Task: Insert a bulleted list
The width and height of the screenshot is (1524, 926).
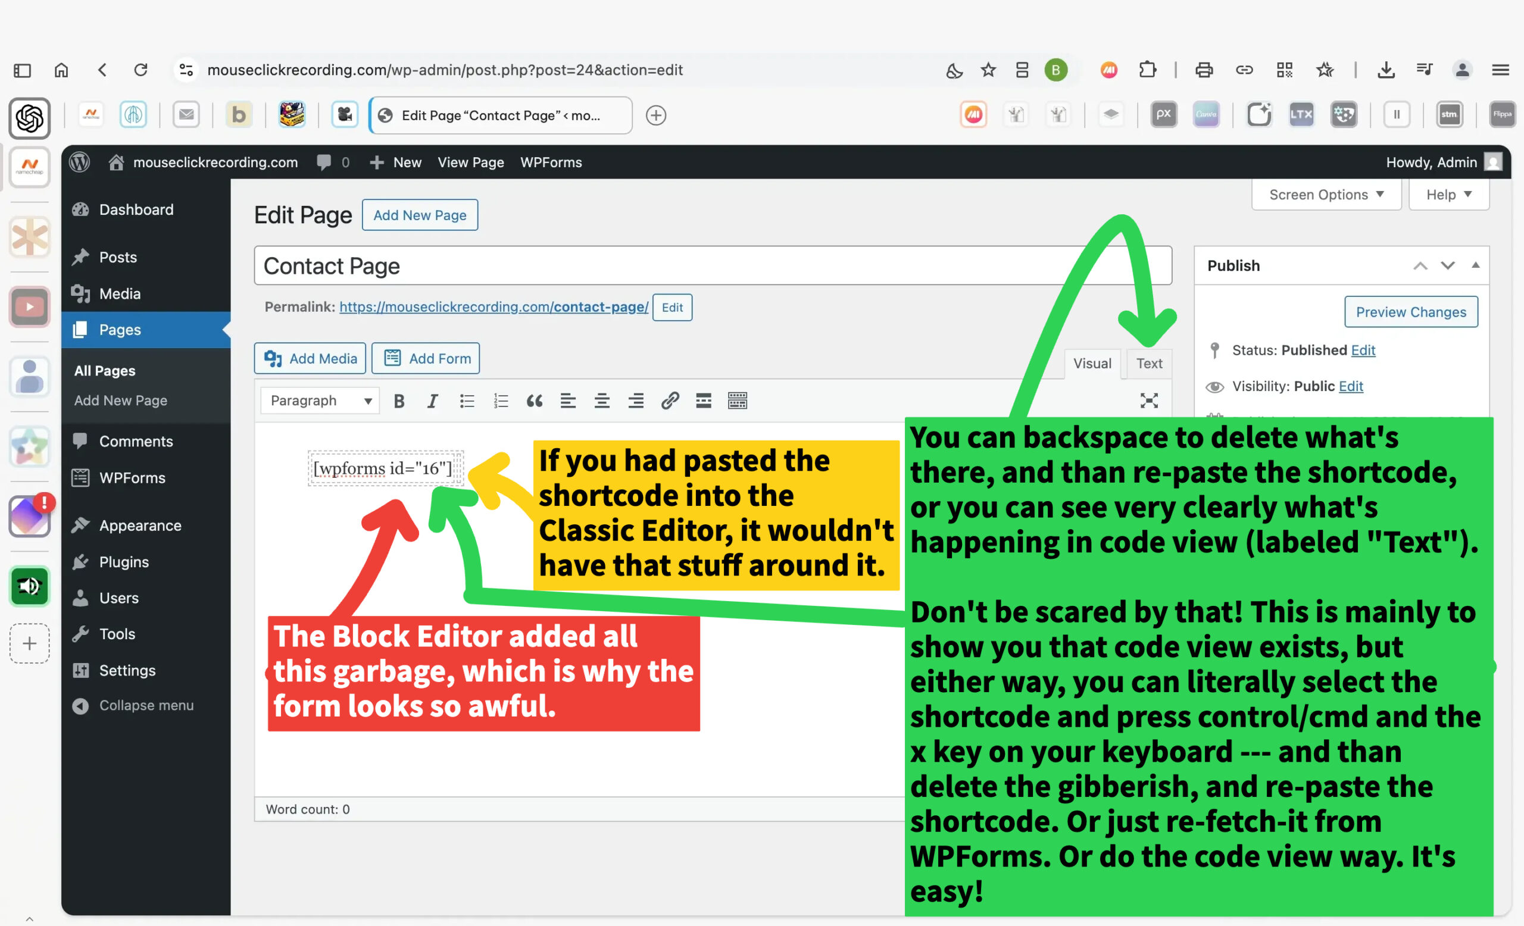Action: pyautogui.click(x=467, y=401)
